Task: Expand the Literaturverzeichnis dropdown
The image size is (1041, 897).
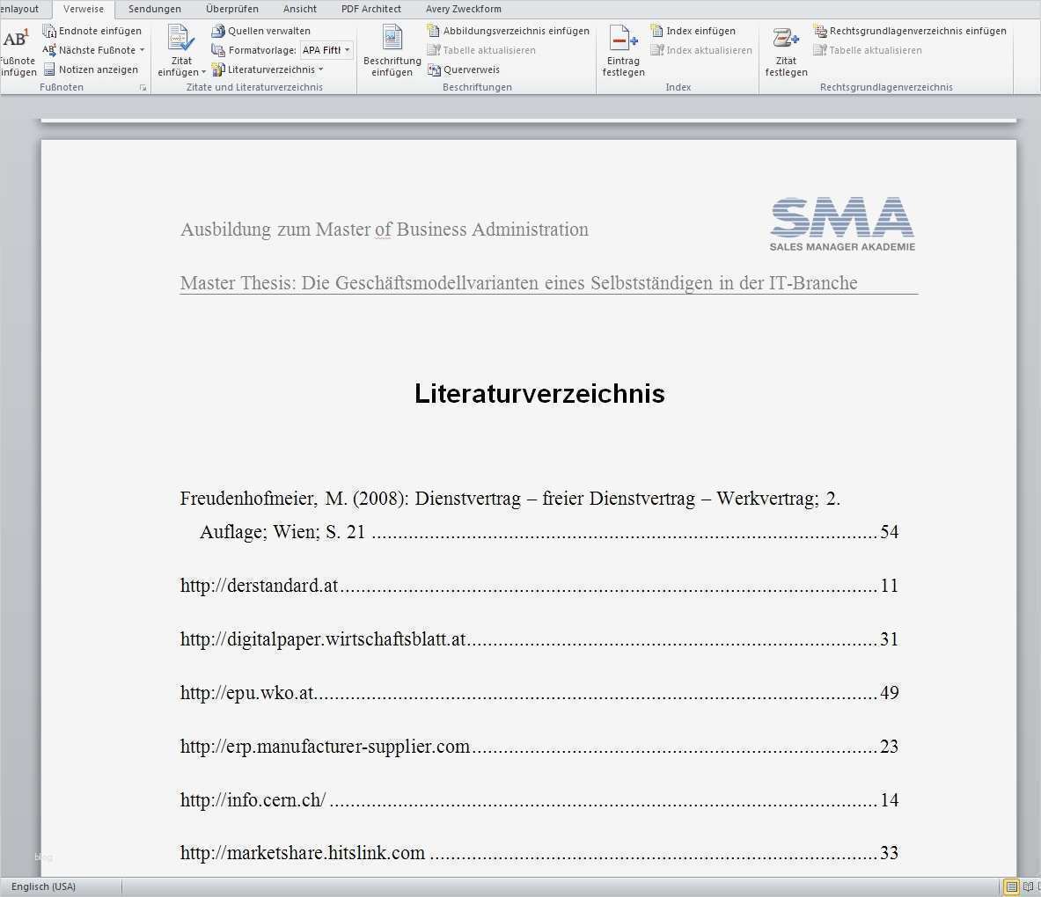Action: 321,69
